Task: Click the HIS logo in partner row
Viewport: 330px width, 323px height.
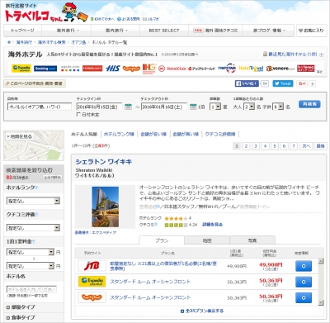Action: tap(112, 69)
